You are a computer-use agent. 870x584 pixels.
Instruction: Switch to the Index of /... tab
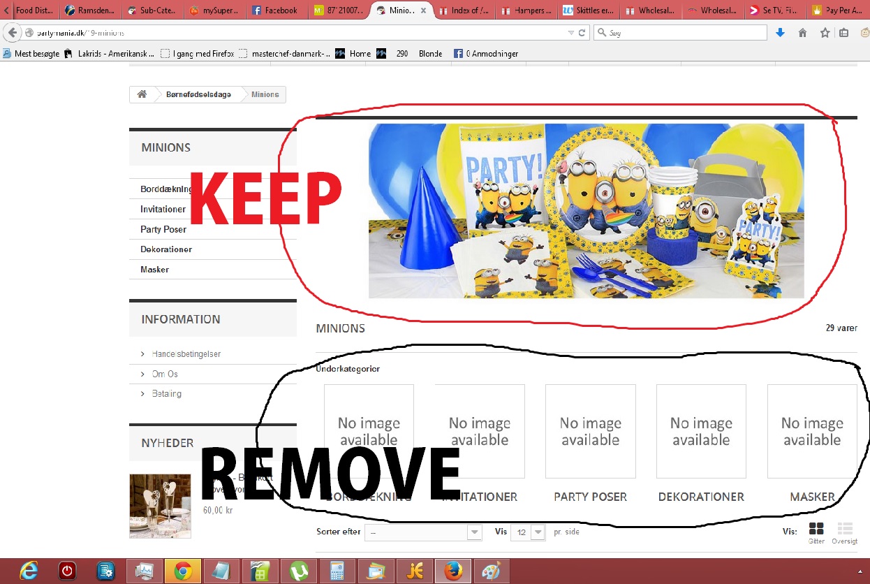464,10
